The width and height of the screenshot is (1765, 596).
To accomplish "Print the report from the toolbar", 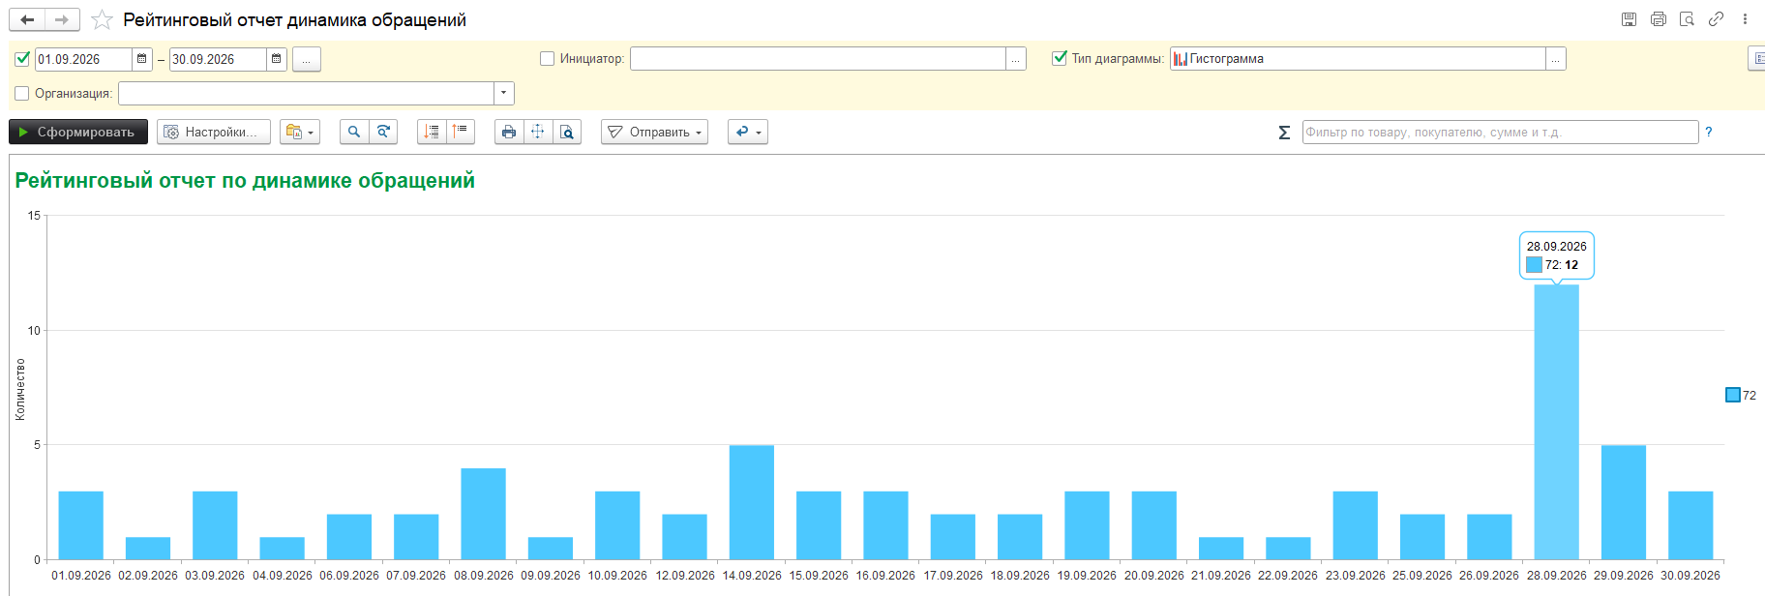I will [509, 132].
